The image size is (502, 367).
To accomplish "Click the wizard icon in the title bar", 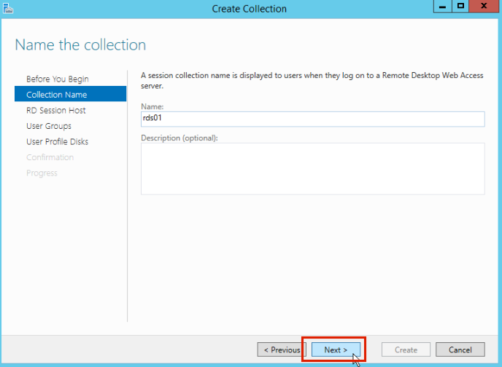I will pos(8,8).
